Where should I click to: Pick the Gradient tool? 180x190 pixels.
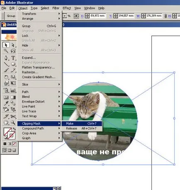pyautogui.click(x=13, y=97)
